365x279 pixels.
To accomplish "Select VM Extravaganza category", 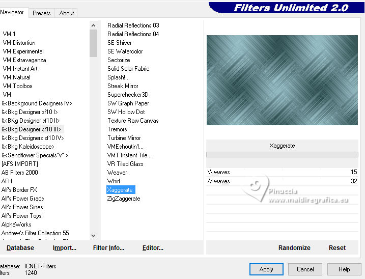I will 24,60.
